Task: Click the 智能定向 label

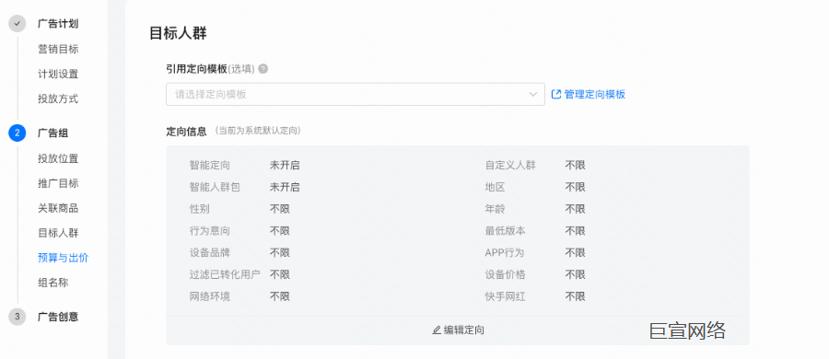Action: click(x=210, y=165)
